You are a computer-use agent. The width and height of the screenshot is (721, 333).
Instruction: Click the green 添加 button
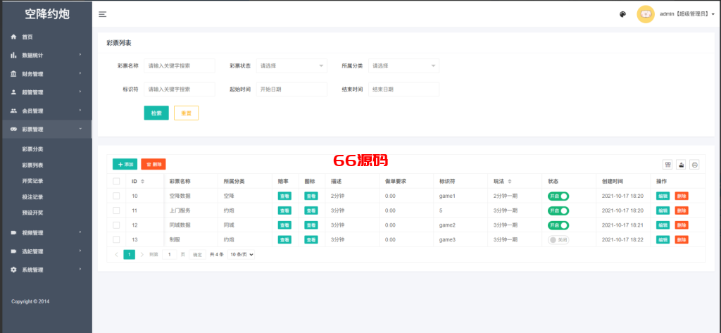(x=125, y=164)
